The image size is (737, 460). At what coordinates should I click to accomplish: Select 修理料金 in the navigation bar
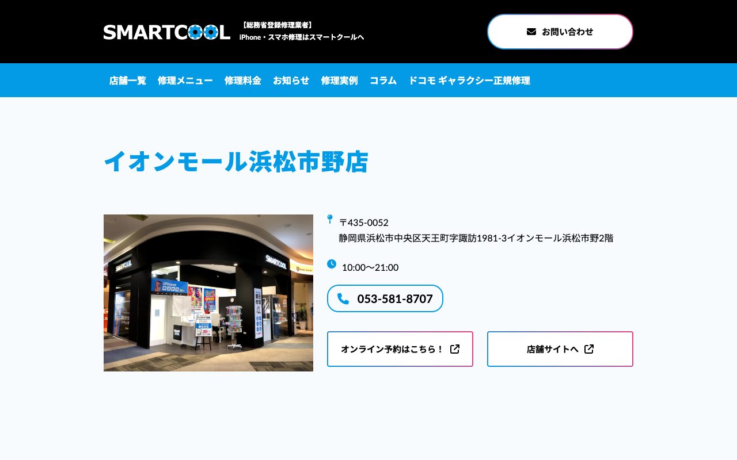coord(243,80)
